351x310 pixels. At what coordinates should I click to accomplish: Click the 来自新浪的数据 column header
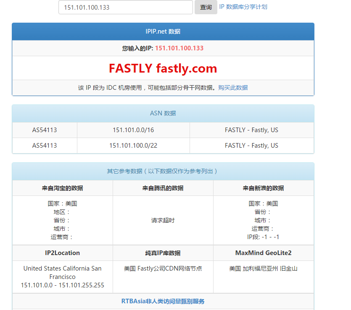coord(264,188)
